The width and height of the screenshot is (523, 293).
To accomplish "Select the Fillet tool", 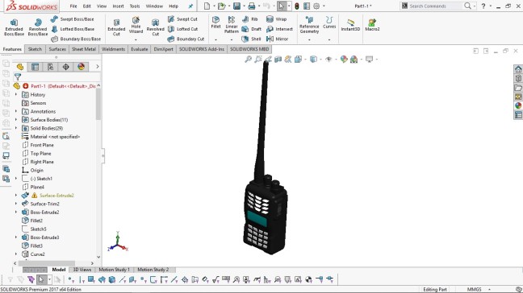I will [215, 23].
